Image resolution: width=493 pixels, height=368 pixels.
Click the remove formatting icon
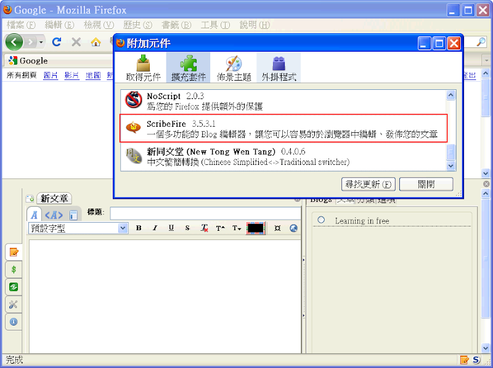pyautogui.click(x=205, y=228)
